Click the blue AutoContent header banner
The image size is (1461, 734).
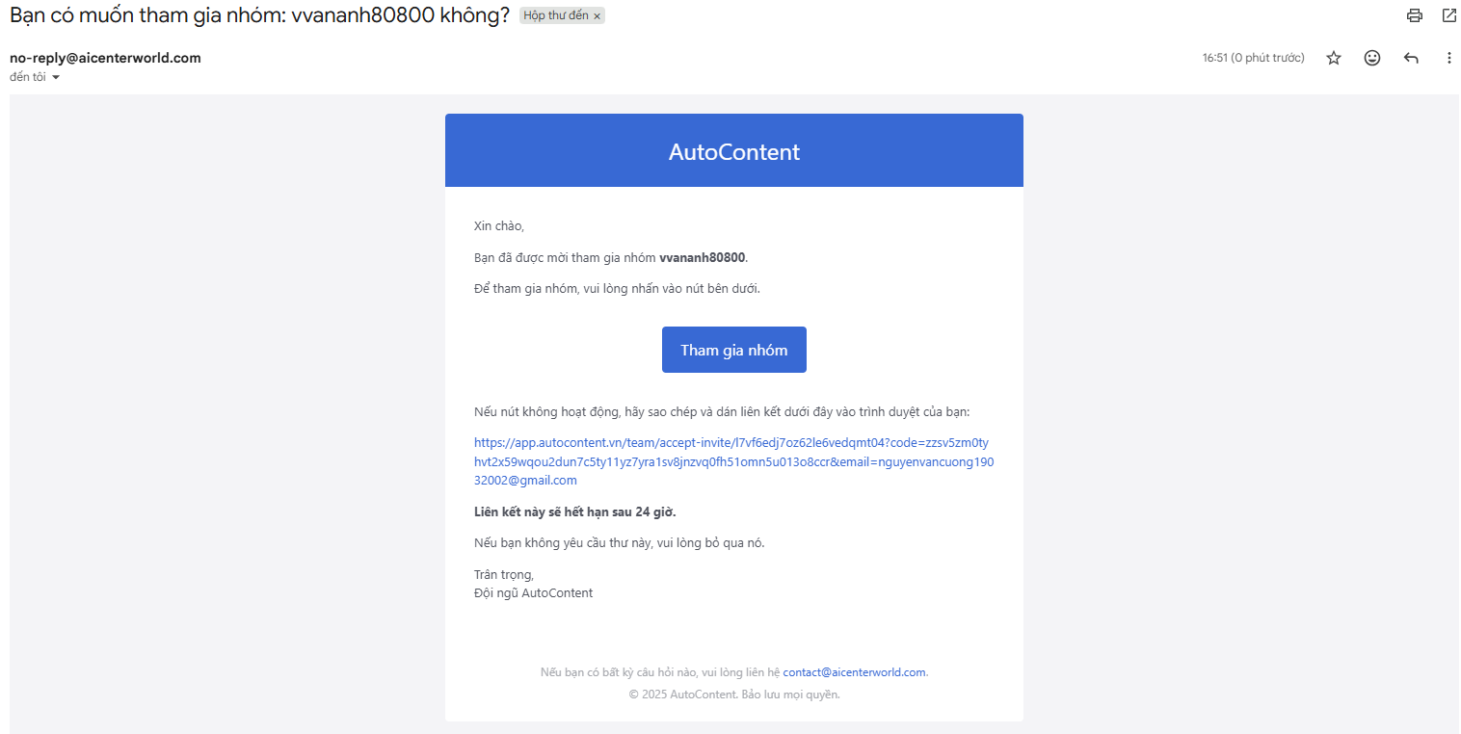coord(734,151)
